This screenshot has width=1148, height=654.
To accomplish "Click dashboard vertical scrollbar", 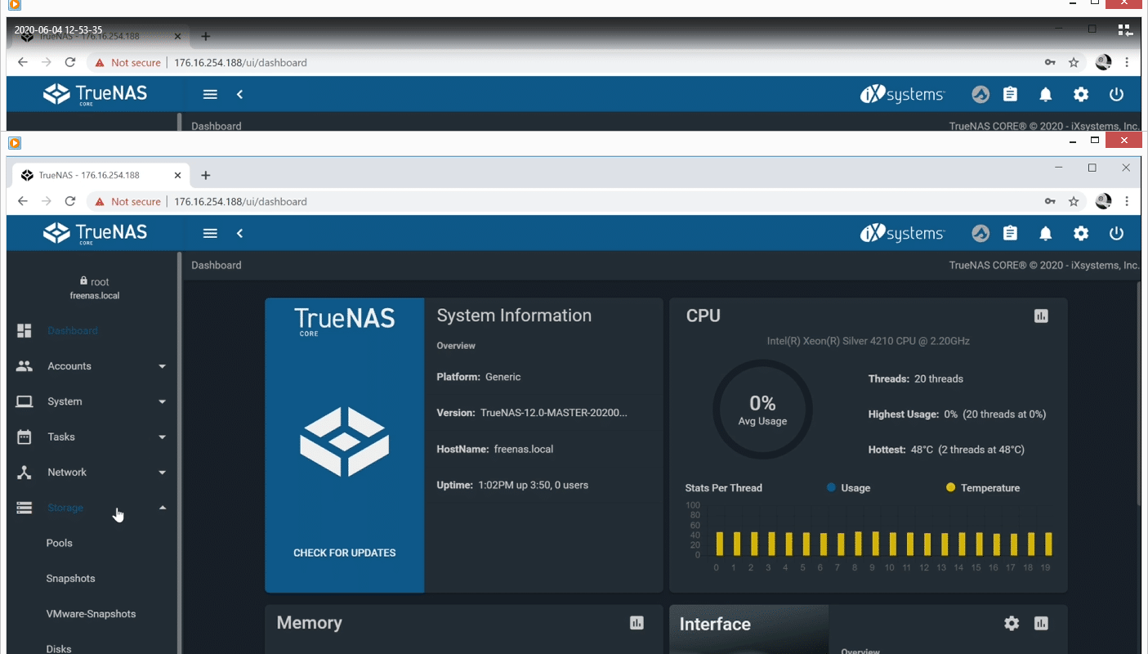I will pos(1140,392).
